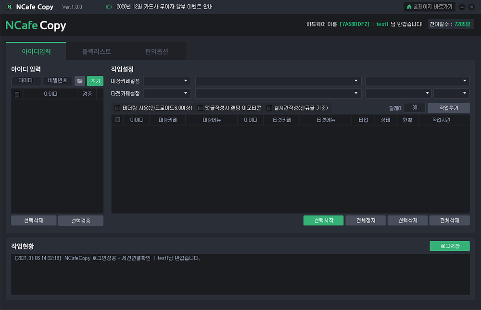The image size is (481, 310).
Task: Switch to the 아이디입력 tab
Action: tap(36, 51)
